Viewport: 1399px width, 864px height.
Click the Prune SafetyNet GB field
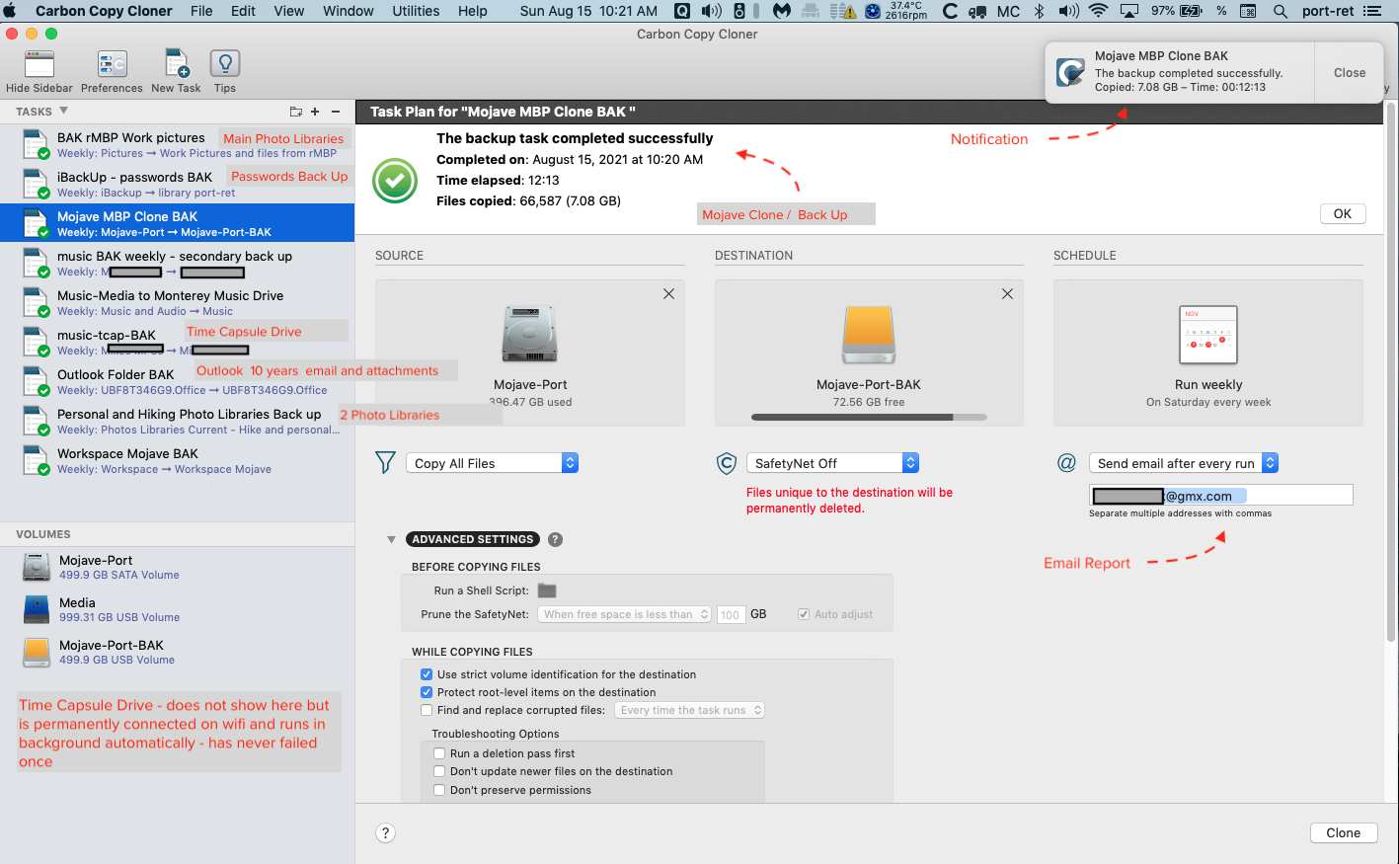[x=731, y=614]
